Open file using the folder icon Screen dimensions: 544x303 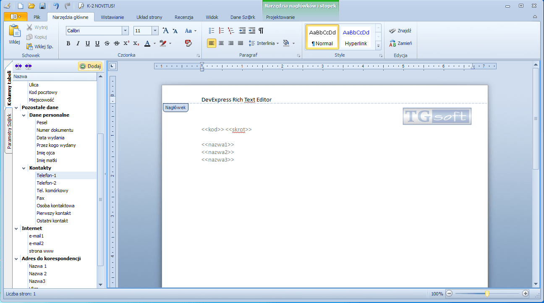point(31,6)
